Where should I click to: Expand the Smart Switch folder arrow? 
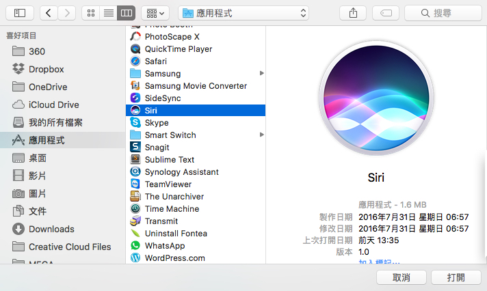point(261,135)
